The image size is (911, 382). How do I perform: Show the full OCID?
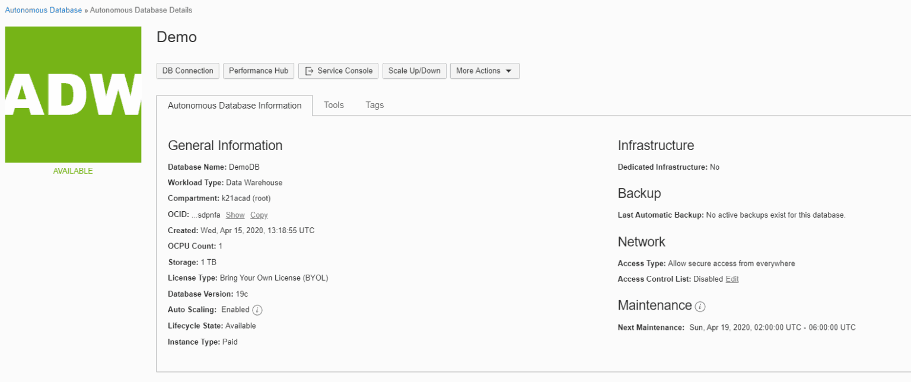coord(235,215)
